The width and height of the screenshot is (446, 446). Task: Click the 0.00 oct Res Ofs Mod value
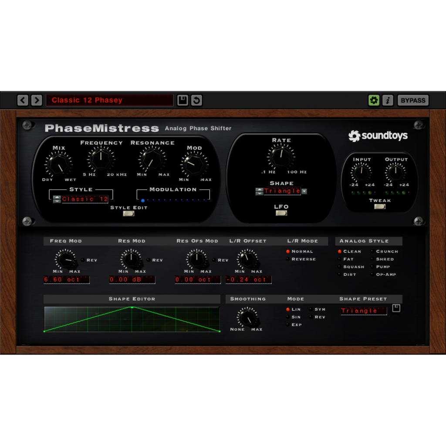(198, 280)
